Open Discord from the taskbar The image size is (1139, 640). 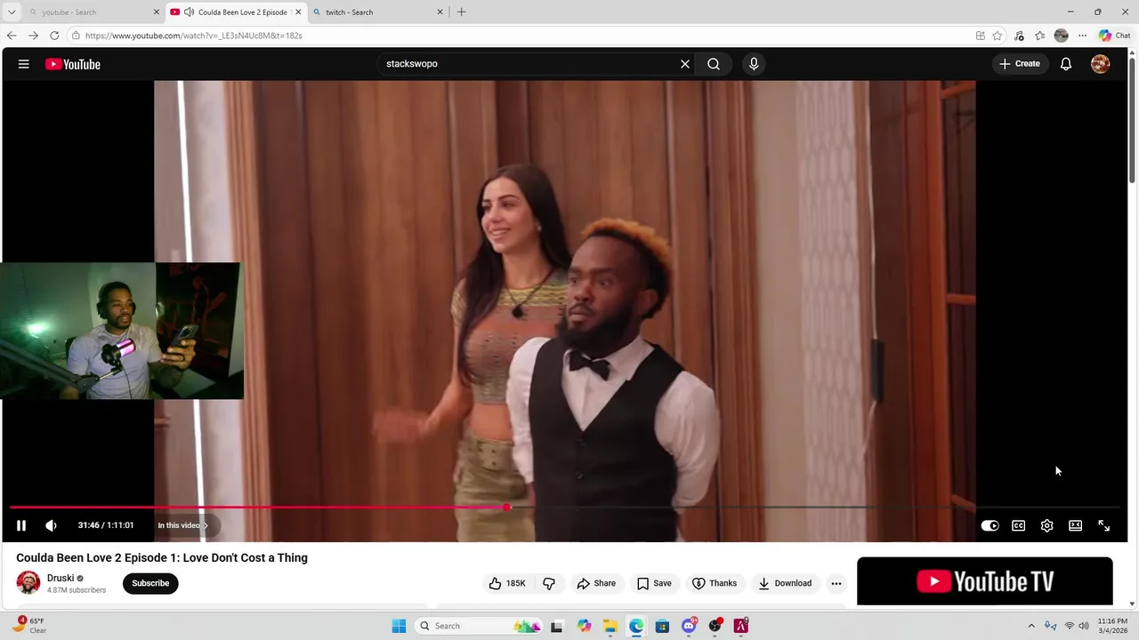click(689, 626)
